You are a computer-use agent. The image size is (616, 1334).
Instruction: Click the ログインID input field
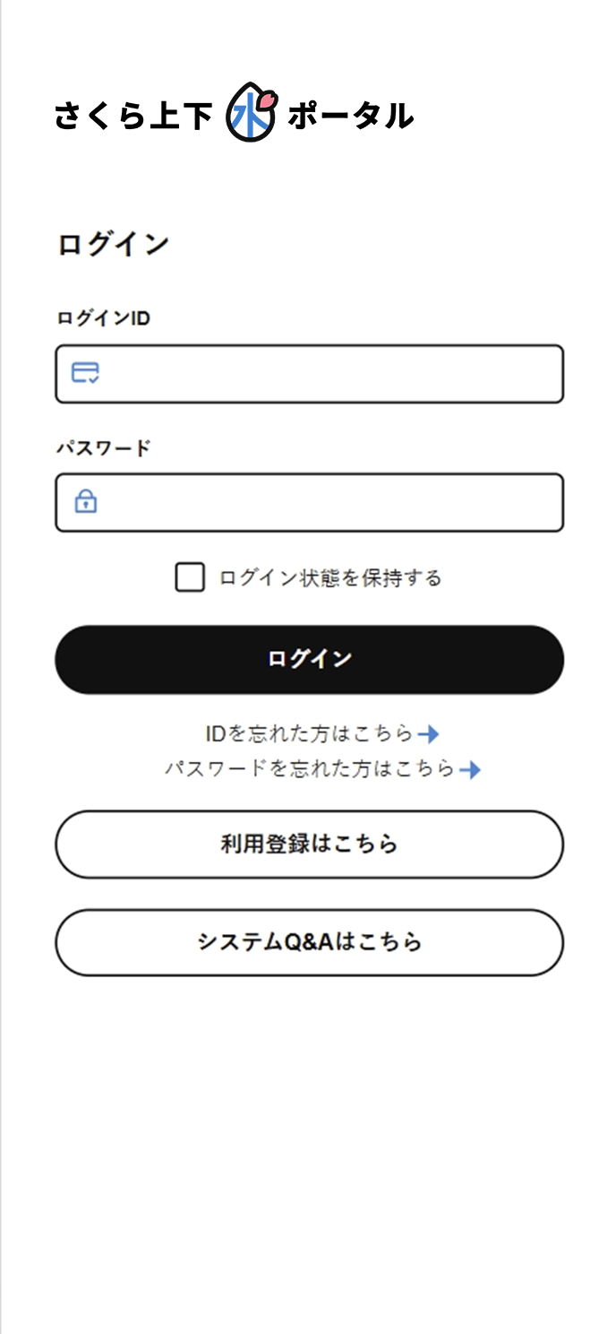coord(309,374)
